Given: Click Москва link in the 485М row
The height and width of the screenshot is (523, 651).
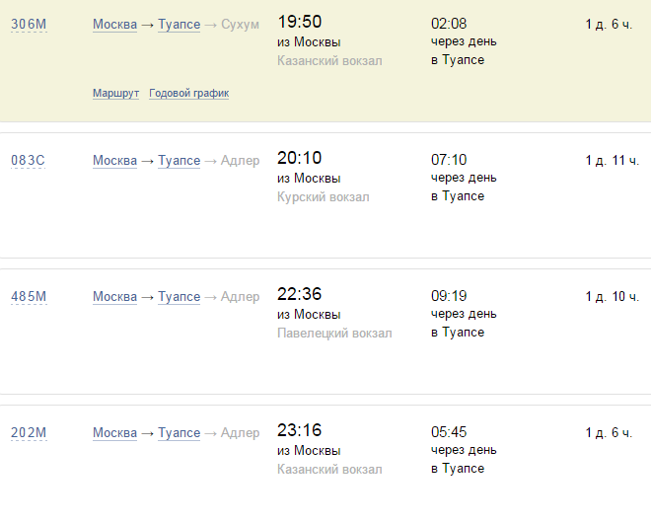Looking at the screenshot, I should coord(114,296).
